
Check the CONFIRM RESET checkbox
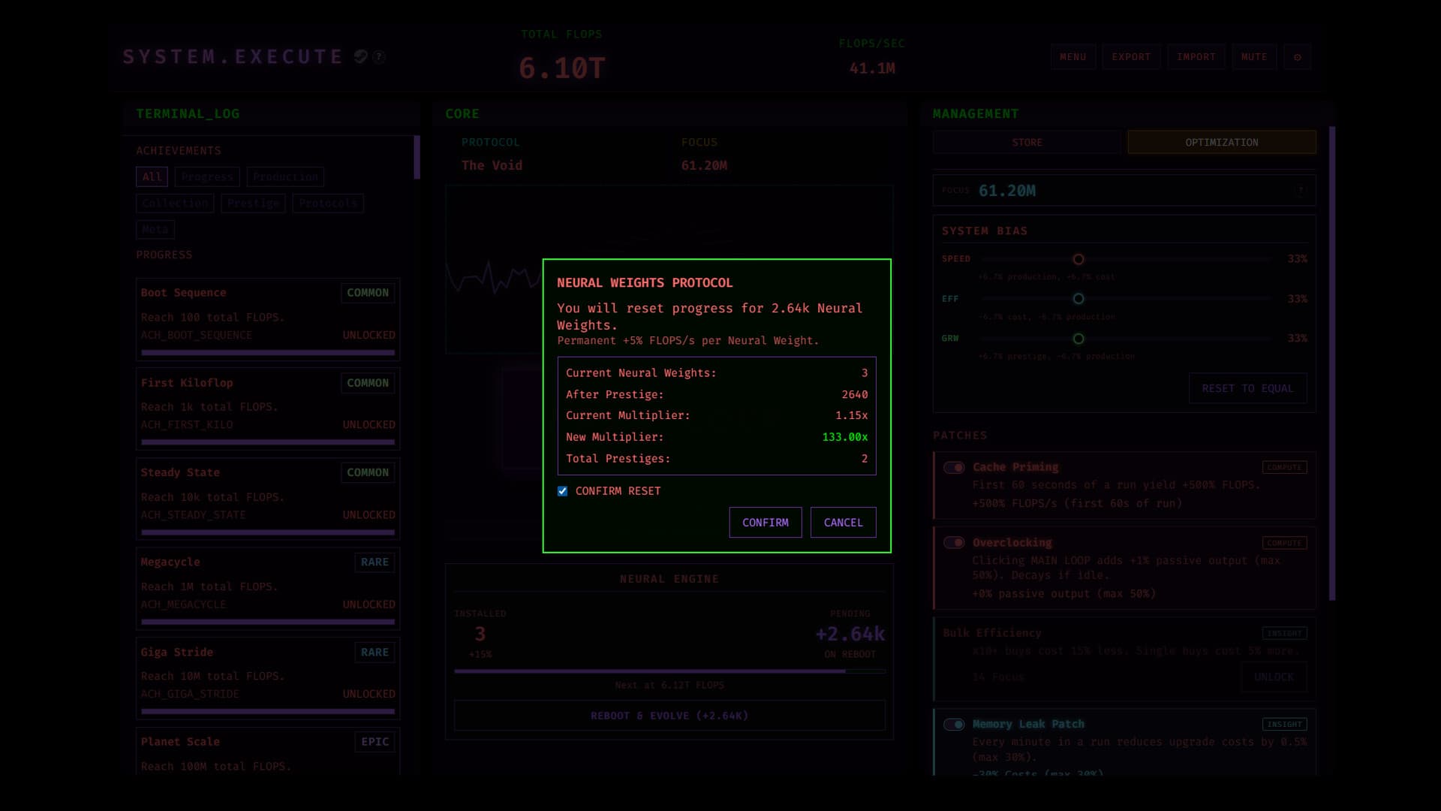click(x=562, y=490)
